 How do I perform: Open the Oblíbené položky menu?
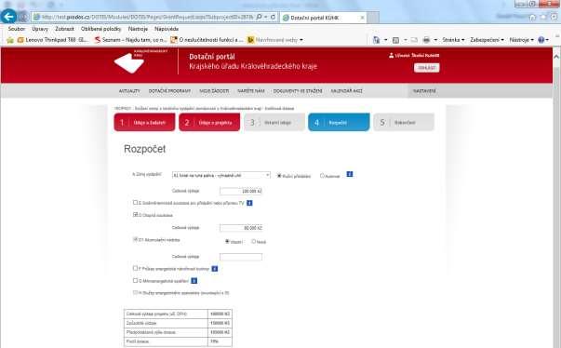tap(100, 29)
